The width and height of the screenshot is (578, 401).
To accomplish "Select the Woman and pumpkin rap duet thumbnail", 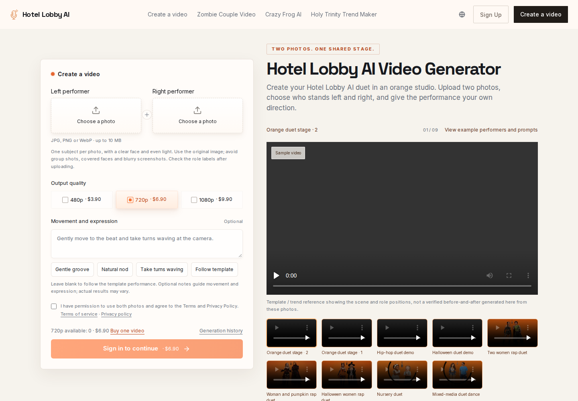I will [x=291, y=375].
